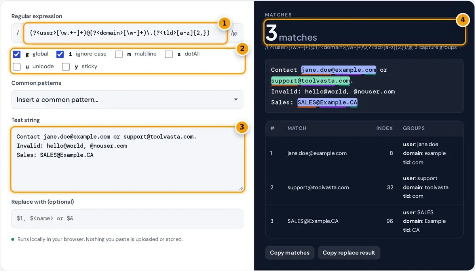This screenshot has width=475, height=271.
Task: Select highlighted jane.doe@example.com in preview
Action: point(339,70)
